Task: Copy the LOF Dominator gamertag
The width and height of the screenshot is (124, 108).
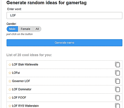Action: pyautogui.click(x=117, y=89)
